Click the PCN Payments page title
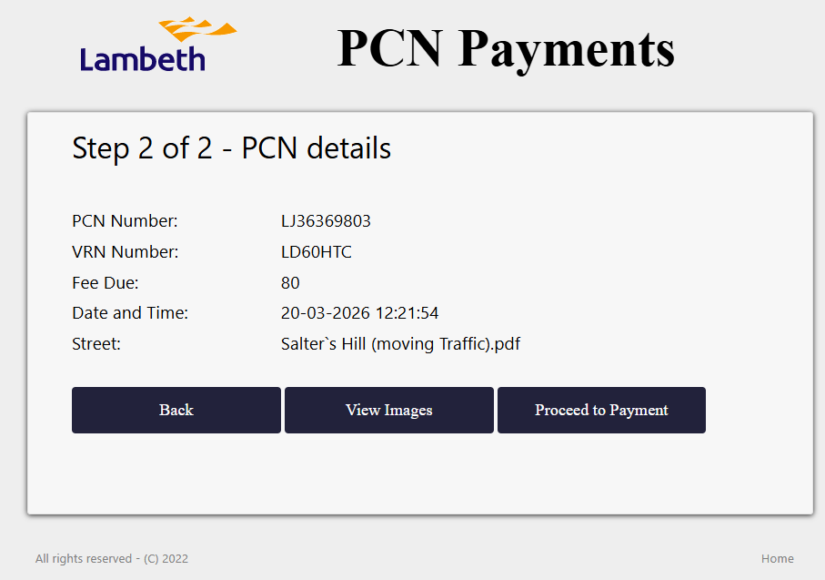 click(x=506, y=47)
